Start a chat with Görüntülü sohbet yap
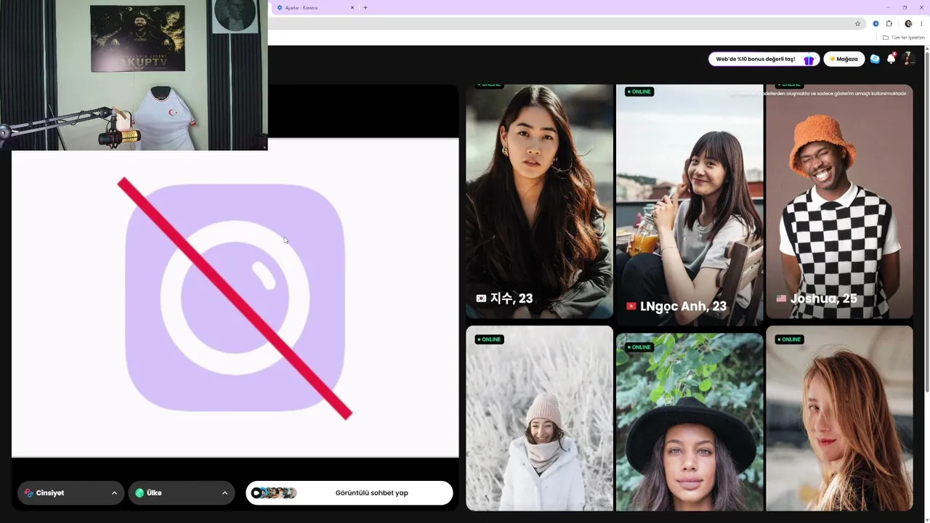The image size is (930, 523). click(349, 492)
